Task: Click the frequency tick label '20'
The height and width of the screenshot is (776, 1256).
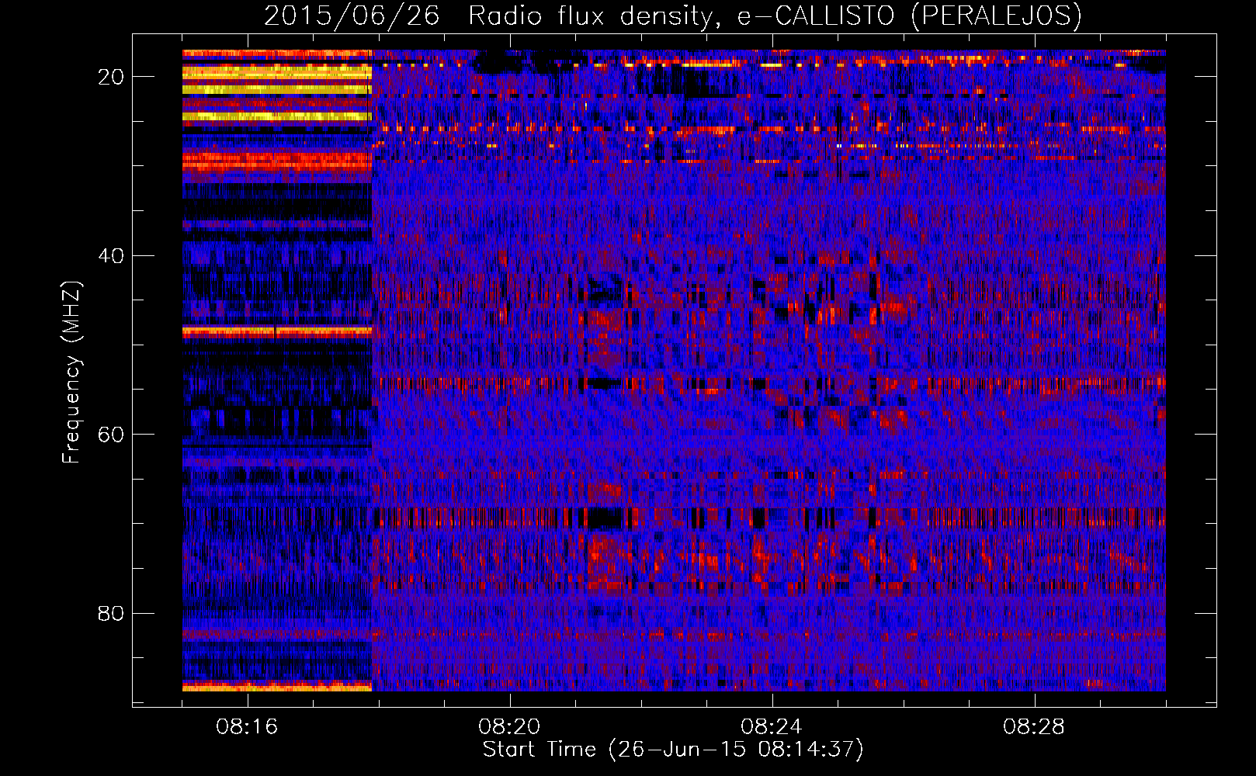Action: coord(111,77)
